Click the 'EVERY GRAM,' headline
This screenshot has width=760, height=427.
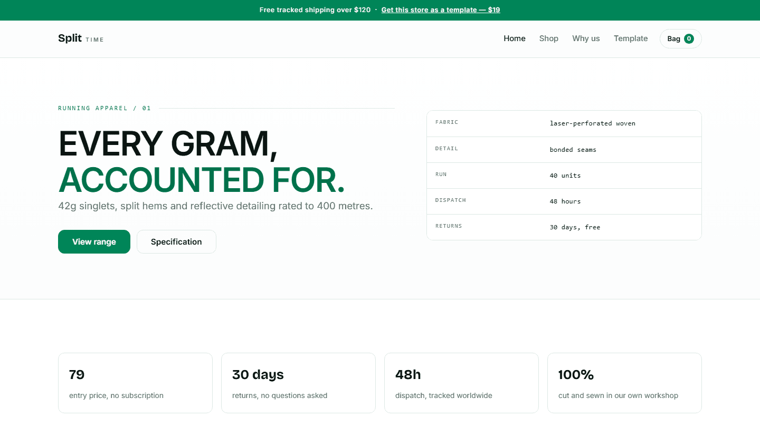[x=168, y=143]
